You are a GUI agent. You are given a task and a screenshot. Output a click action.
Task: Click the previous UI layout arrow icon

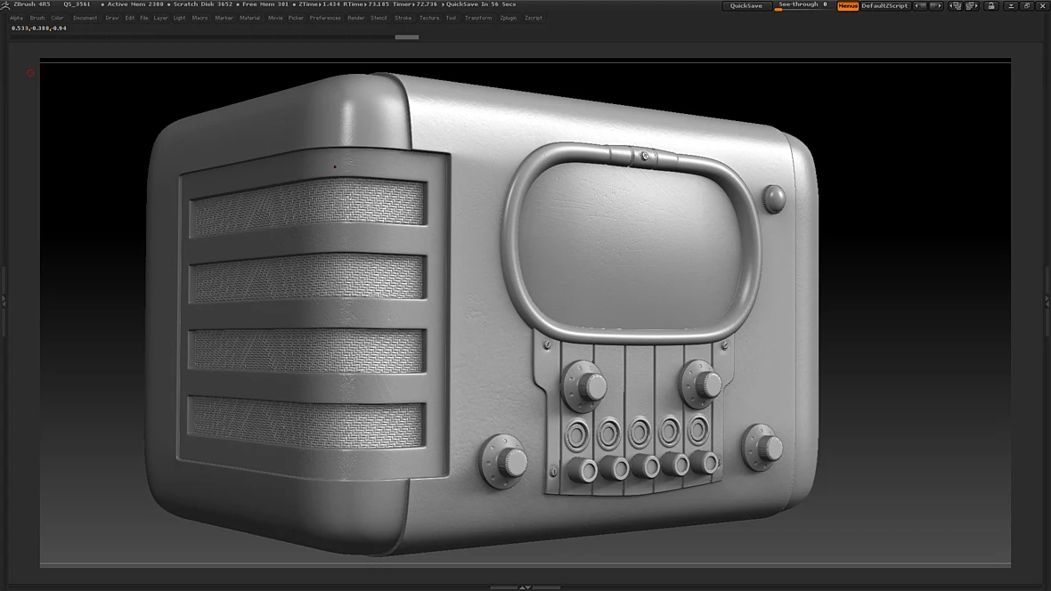tap(921, 5)
